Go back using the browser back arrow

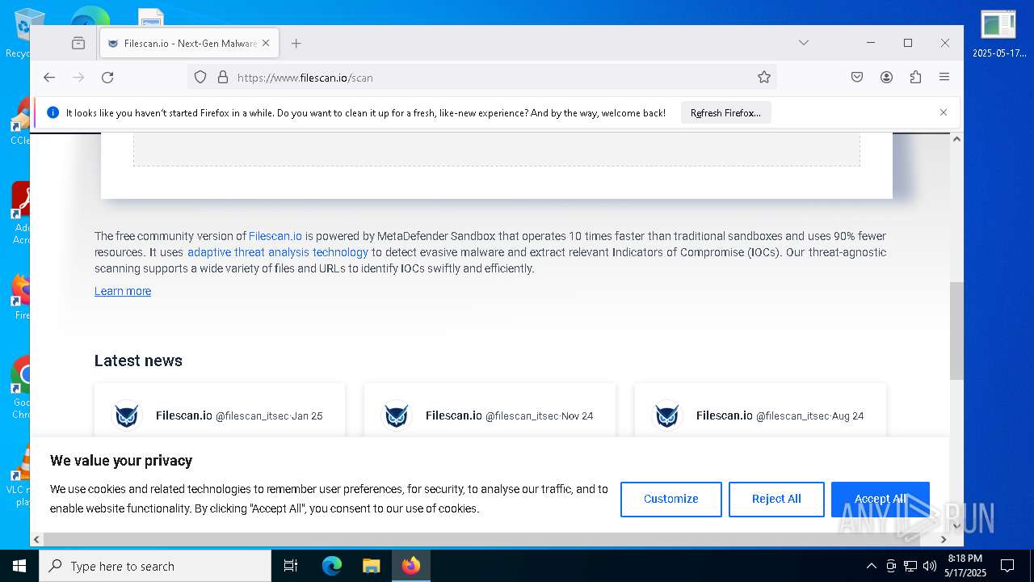pos(49,78)
